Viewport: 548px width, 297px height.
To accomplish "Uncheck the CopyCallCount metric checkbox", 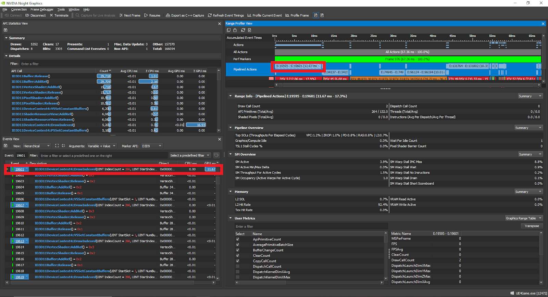I will [x=238, y=261].
